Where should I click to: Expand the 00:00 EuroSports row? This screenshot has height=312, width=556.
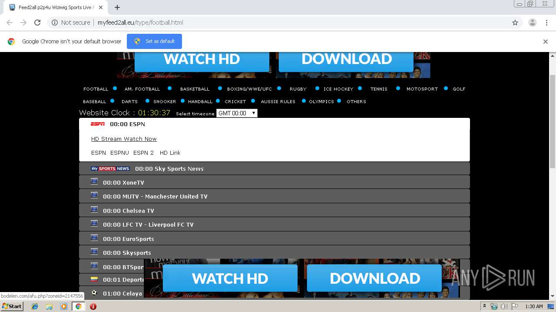coord(275,239)
